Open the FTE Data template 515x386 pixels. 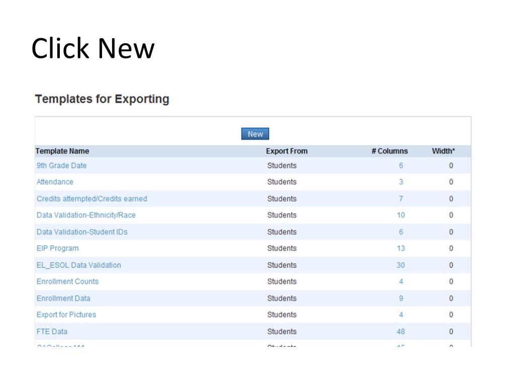point(52,332)
